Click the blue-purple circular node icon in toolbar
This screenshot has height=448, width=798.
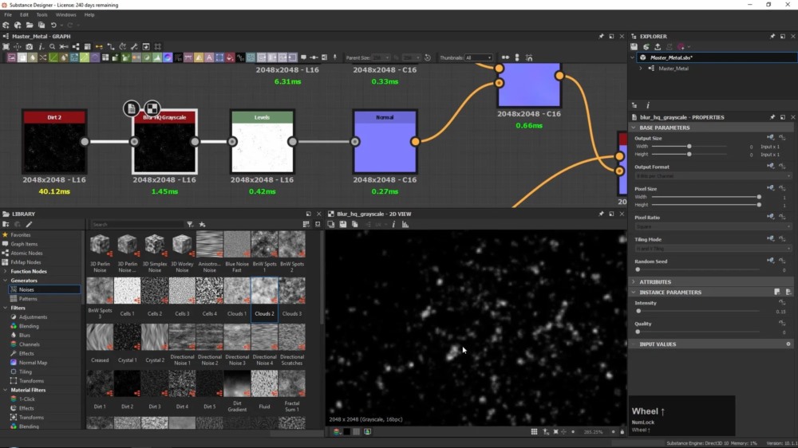pyautogui.click(x=168, y=58)
